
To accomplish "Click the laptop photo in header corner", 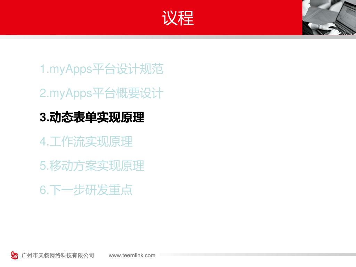I will (329, 17).
